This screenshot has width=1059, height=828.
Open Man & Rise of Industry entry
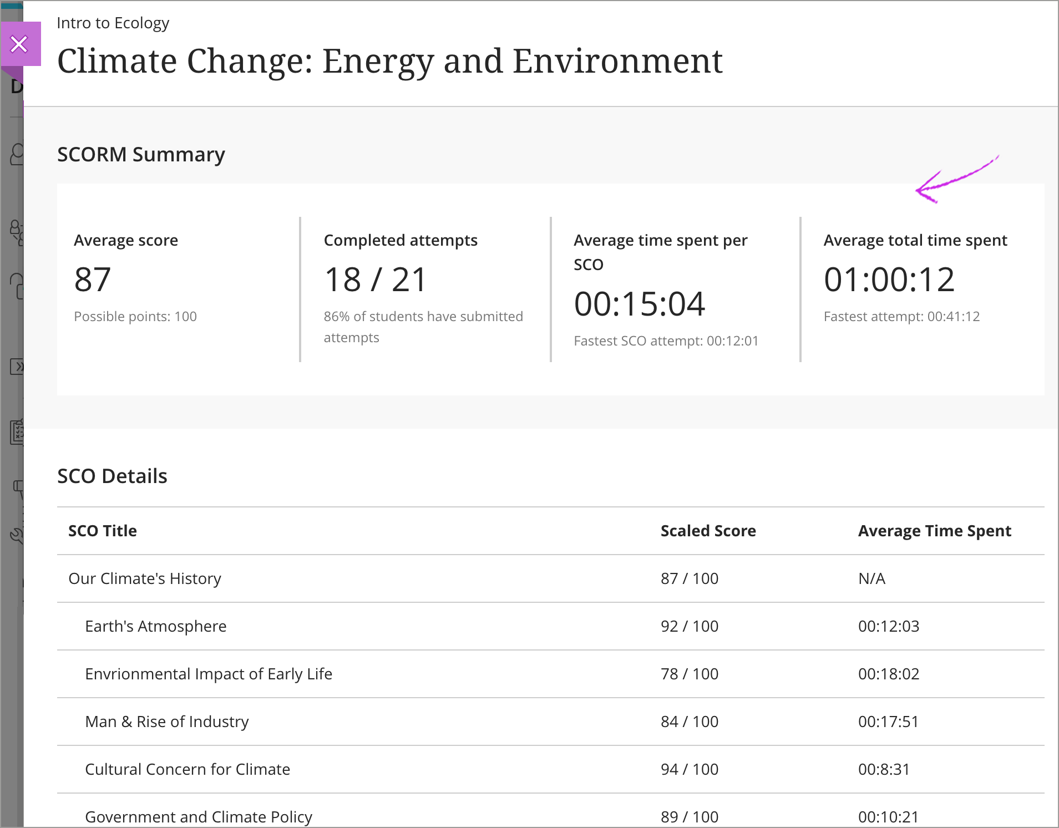[x=166, y=722]
